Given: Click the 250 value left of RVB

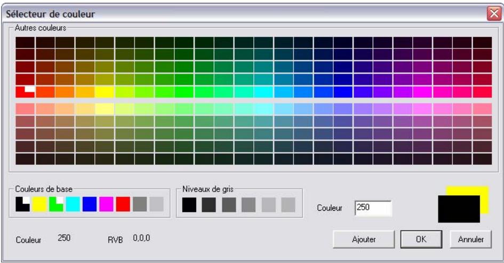Looking at the screenshot, I should (64, 238).
